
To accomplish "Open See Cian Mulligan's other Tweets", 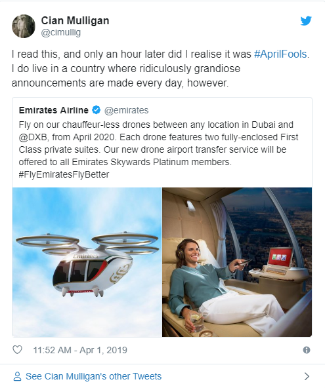I will tap(94, 376).
